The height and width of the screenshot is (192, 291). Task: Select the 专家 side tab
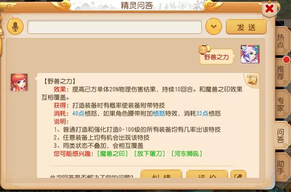tap(281, 104)
